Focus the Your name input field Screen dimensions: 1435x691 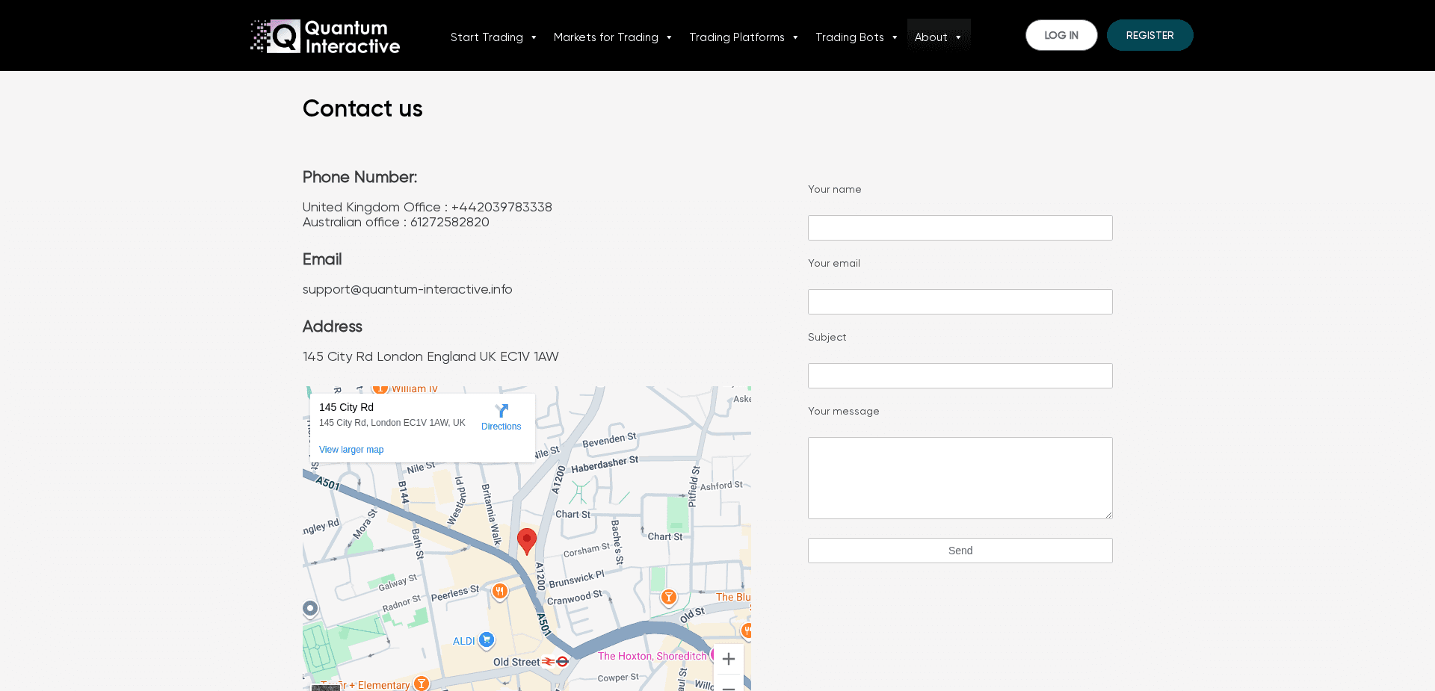pos(960,228)
